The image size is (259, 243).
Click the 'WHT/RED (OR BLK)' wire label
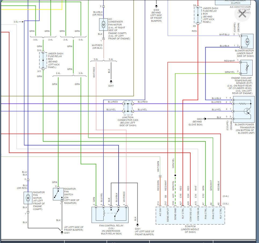97,47
